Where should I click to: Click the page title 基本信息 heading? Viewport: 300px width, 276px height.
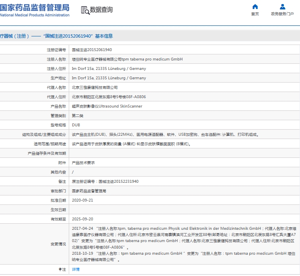(x=104, y=36)
